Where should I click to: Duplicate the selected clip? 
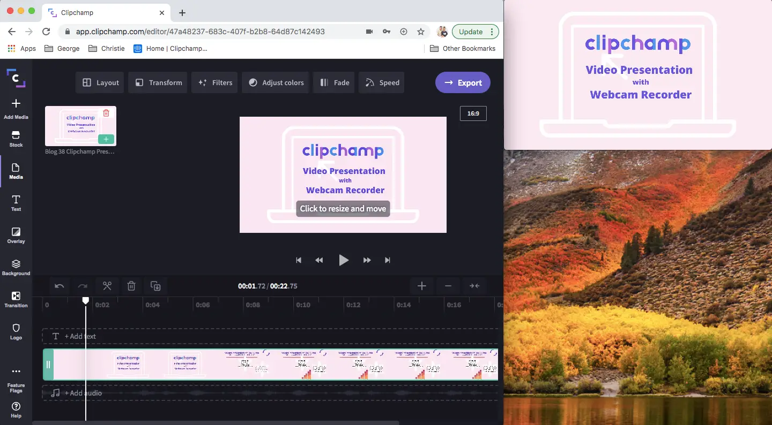pyautogui.click(x=155, y=286)
